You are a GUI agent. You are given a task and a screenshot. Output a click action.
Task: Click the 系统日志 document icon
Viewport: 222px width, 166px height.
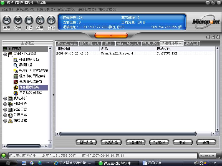10,115
